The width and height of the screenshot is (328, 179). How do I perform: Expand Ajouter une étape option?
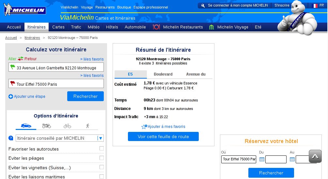(x=27, y=97)
